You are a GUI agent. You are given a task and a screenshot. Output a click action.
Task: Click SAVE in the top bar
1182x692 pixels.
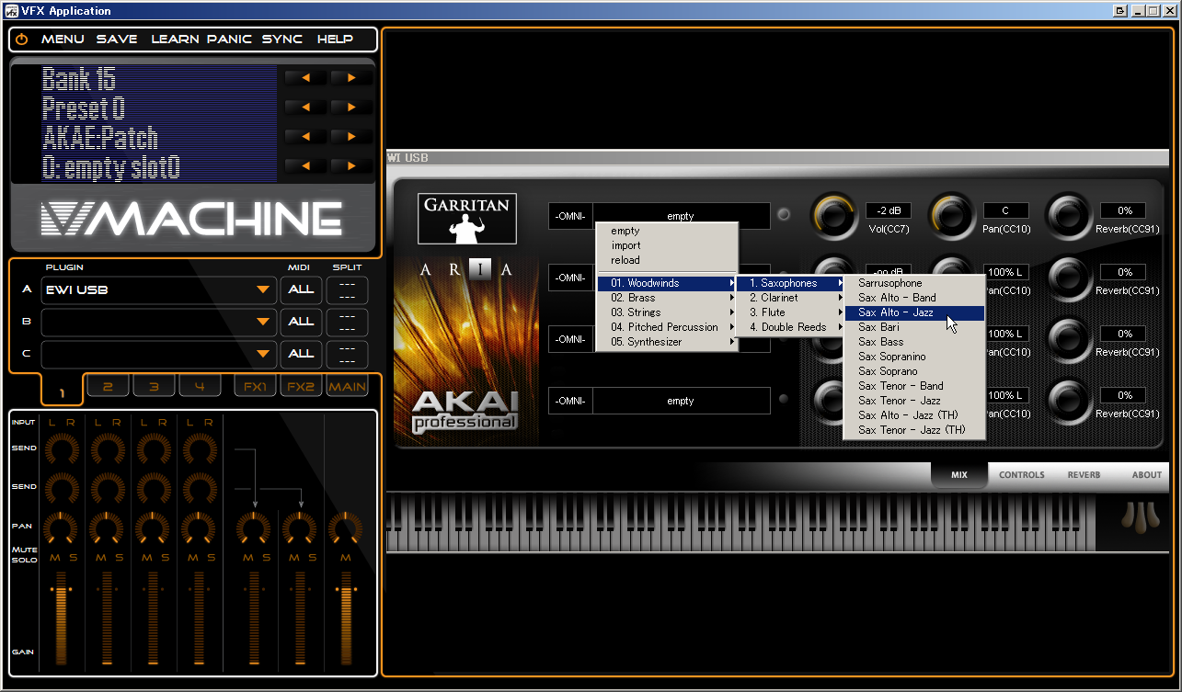[x=117, y=40]
